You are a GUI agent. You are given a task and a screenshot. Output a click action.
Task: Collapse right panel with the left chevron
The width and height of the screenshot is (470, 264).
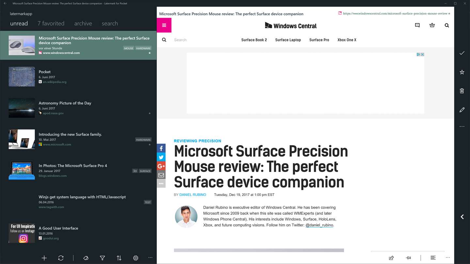coord(462,217)
